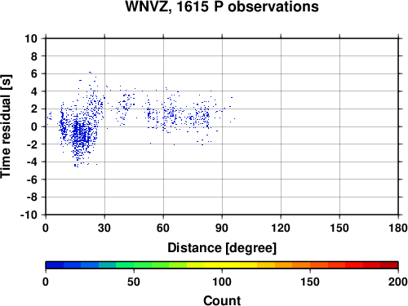This screenshot has width=408, height=306.
Task: Select the dark red end of colorbar
Action: (x=389, y=265)
